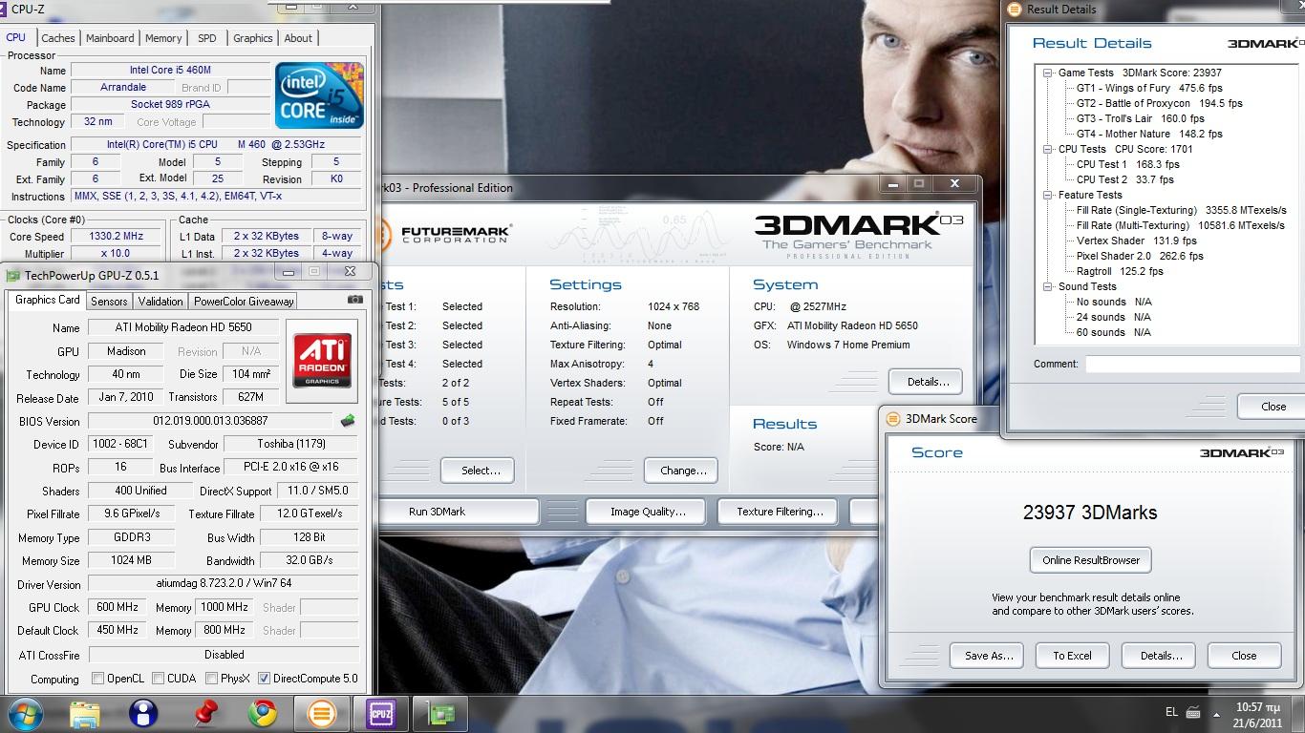Collapse the Feature Tests tree node
Image resolution: width=1305 pixels, height=733 pixels.
1048,195
